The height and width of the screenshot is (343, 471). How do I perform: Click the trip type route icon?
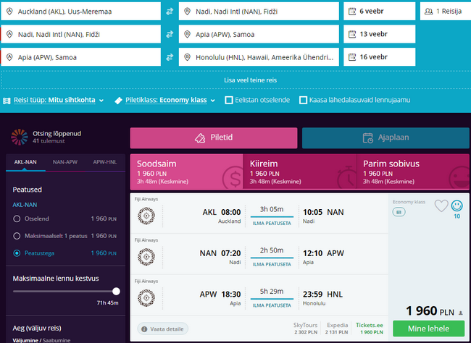coord(7,101)
